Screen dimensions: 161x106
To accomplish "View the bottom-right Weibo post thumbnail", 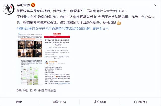I will point(57,72).
